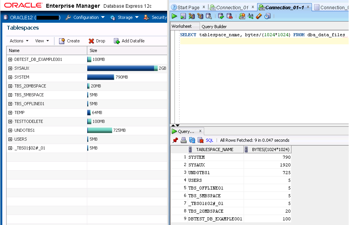Run the statement with green play icon

point(174,16)
